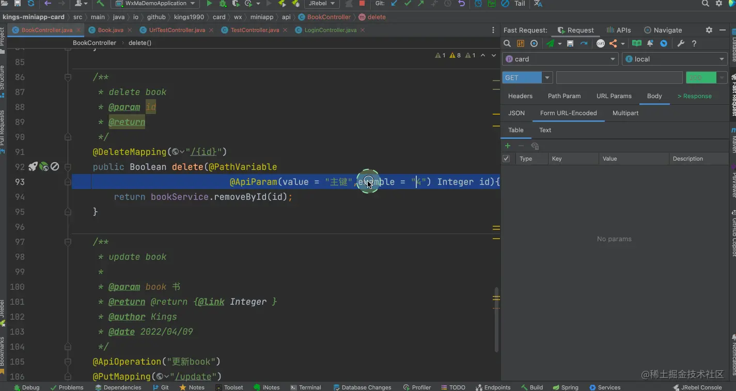Screen dimensions: 736x391
Task: Click the bell notification icon in Fast Request
Action: [650, 44]
